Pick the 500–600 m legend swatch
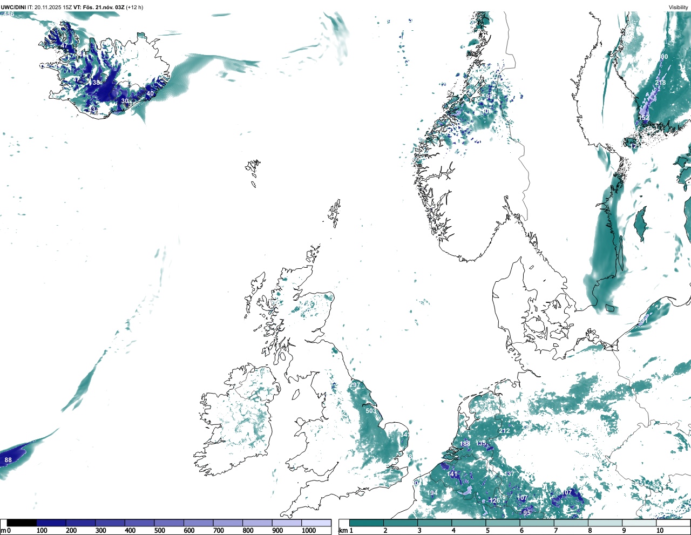The height and width of the screenshot is (535, 691). coord(169,523)
